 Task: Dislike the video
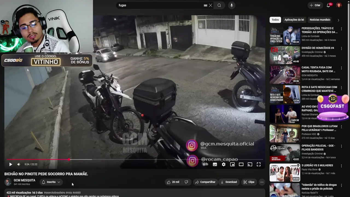tap(186, 182)
